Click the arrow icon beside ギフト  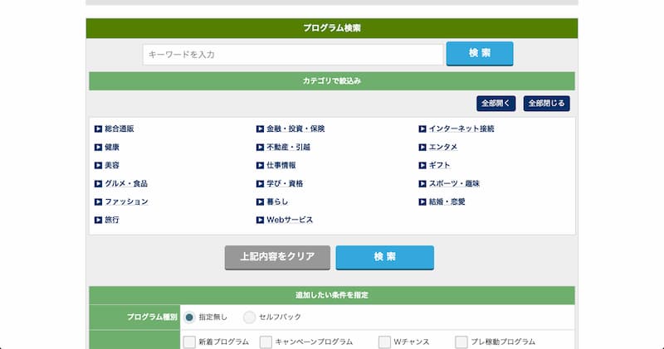422,166
